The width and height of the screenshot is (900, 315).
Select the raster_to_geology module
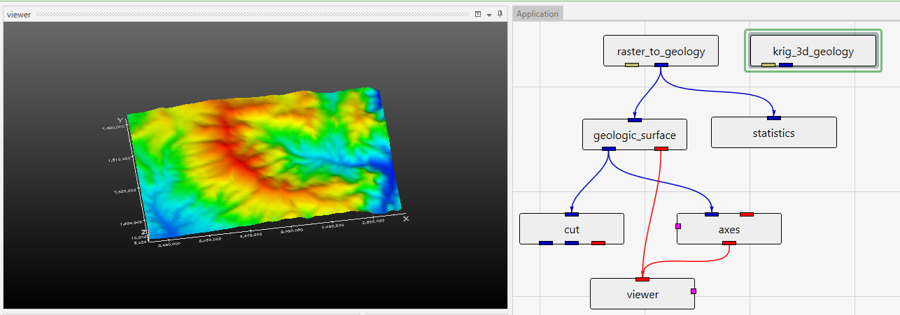click(x=661, y=51)
